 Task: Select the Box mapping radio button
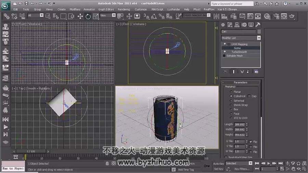231,109
